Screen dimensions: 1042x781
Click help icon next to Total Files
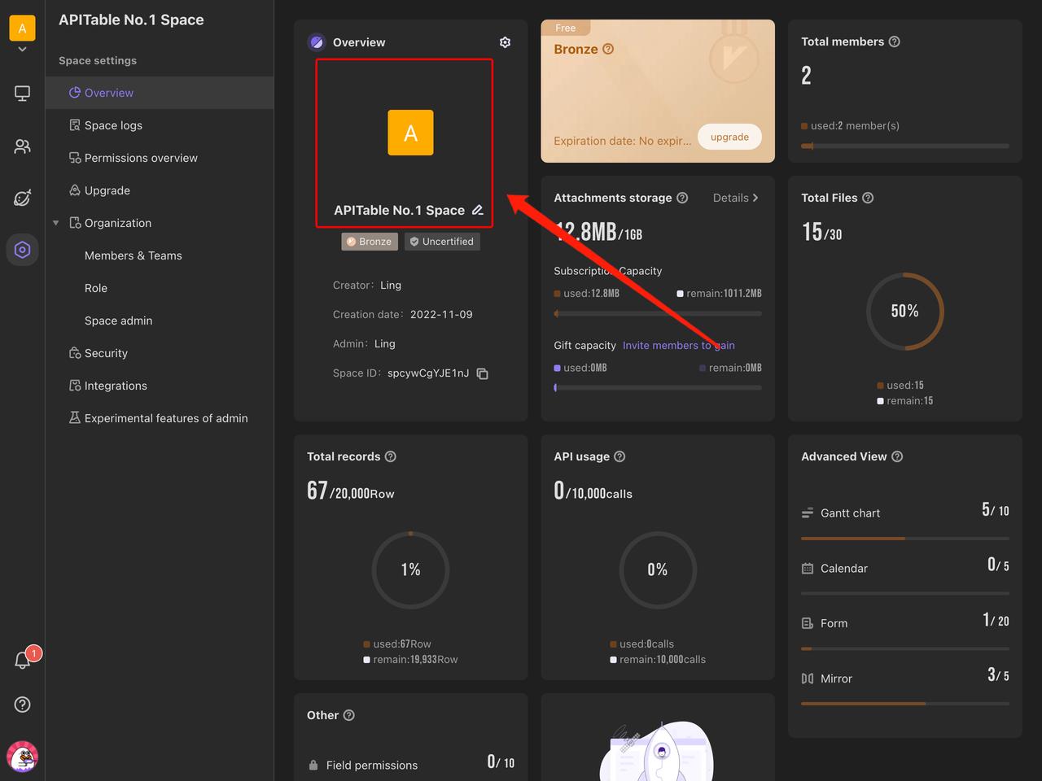(x=868, y=198)
